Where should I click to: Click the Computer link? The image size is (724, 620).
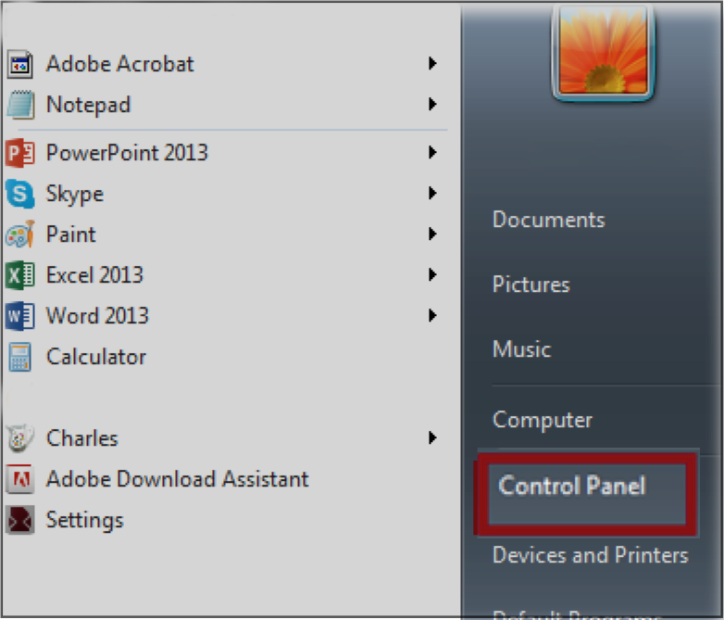(x=543, y=421)
